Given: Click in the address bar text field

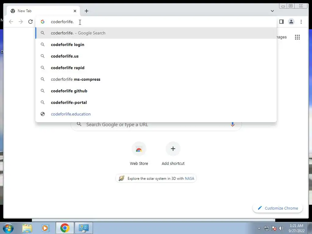Looking at the screenshot, I should 156,22.
